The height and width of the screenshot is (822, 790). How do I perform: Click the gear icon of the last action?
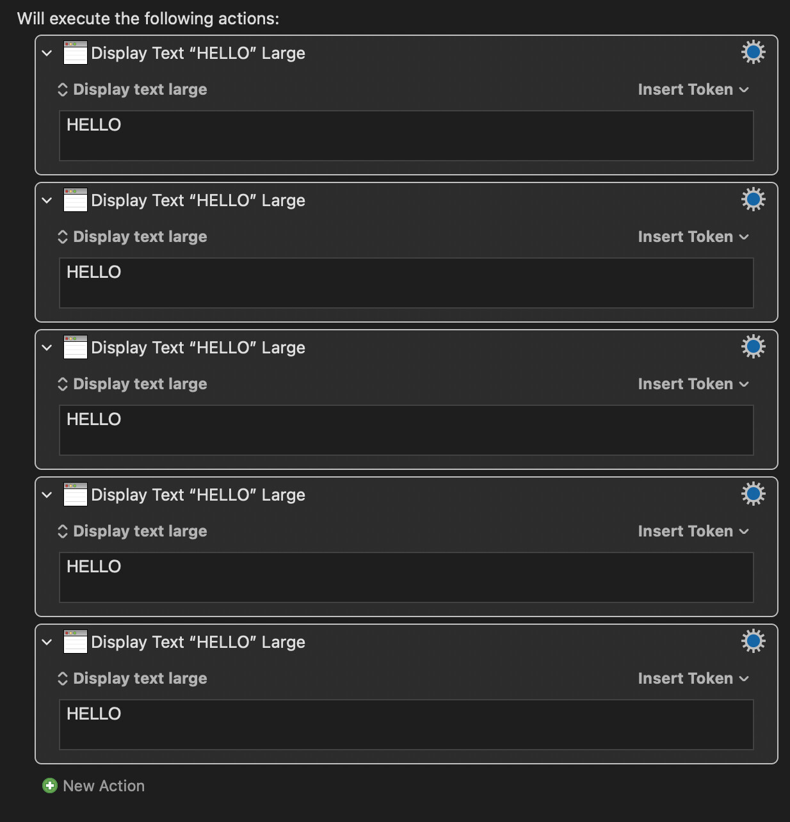coord(753,641)
